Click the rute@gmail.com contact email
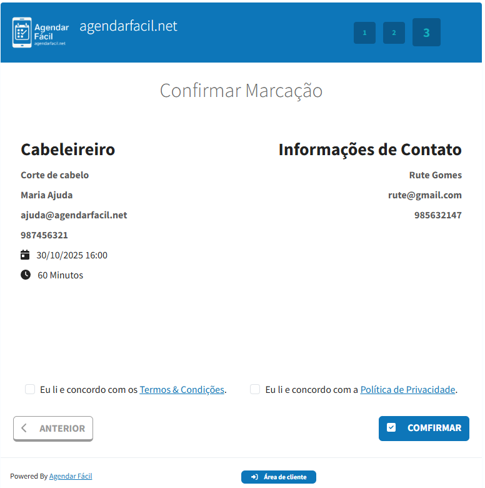 coord(425,195)
